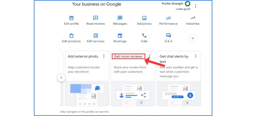Click 'Share your review form with past customers' text
The width and height of the screenshot is (261, 116).
pyautogui.click(x=130, y=69)
